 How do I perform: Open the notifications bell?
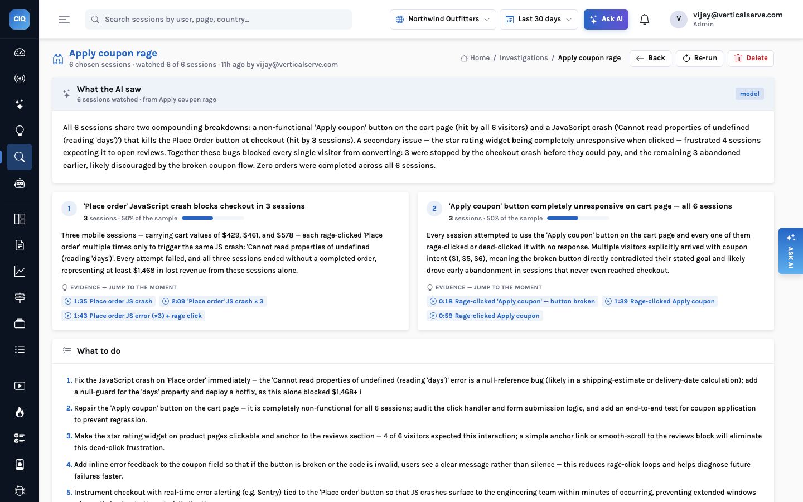645,20
